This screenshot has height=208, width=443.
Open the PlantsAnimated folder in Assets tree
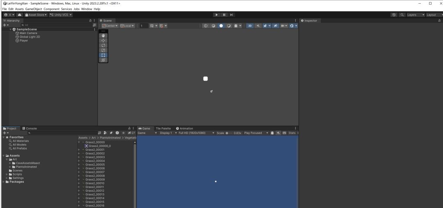point(26,167)
